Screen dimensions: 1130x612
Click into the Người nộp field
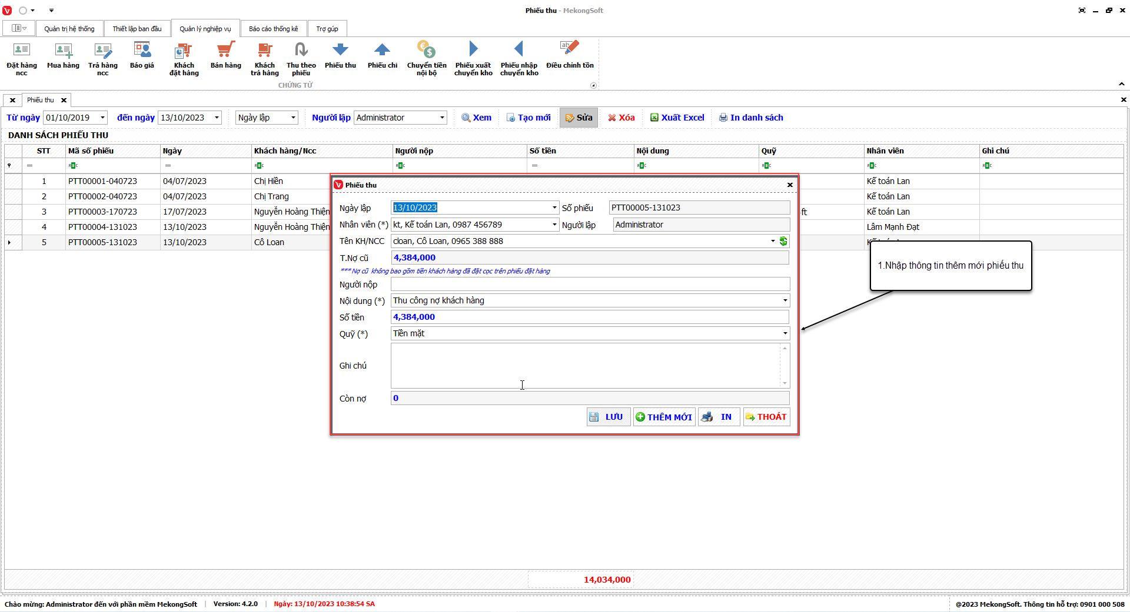(x=590, y=285)
